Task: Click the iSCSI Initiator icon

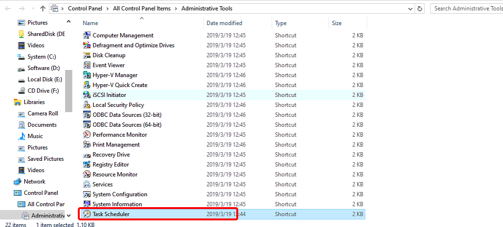Action: [x=87, y=95]
